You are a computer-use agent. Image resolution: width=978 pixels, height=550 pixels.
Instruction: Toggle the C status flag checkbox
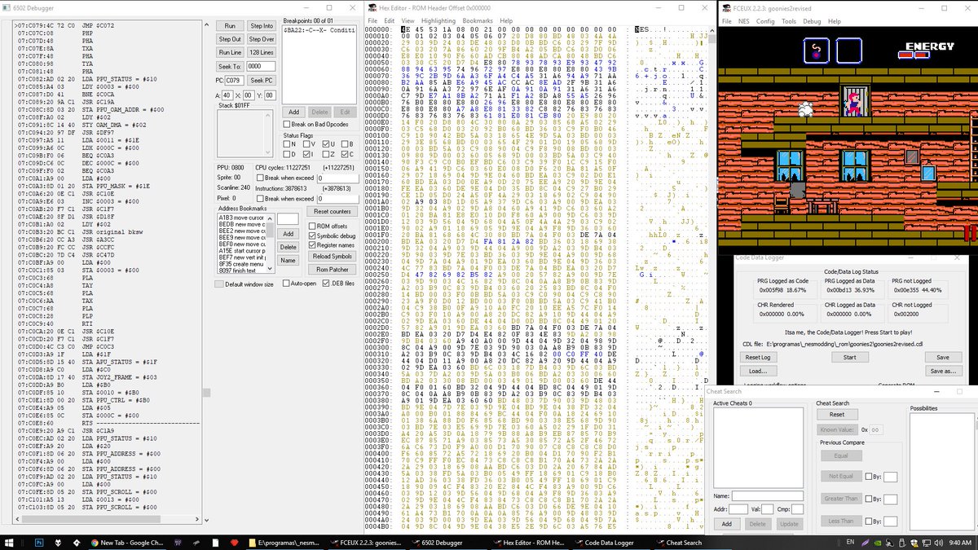(348, 154)
